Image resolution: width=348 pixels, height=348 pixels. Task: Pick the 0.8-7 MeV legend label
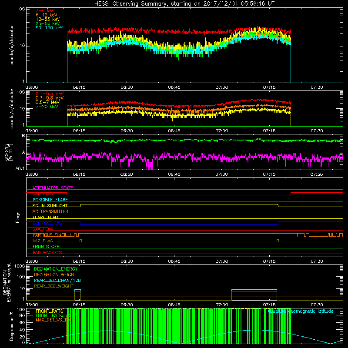click(x=47, y=102)
